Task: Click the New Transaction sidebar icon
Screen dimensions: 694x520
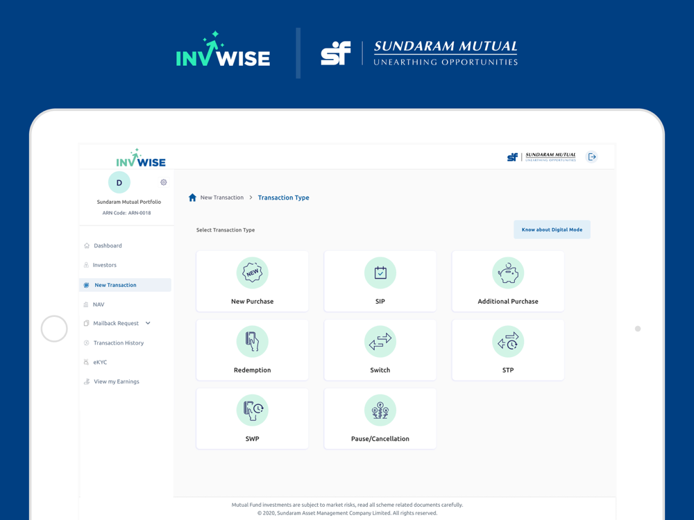Action: pyautogui.click(x=86, y=285)
